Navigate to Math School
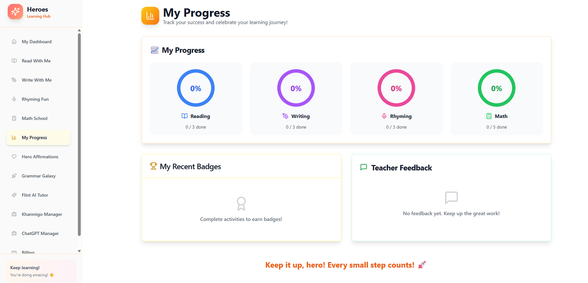Viewport: 588px width, 283px height. tap(35, 118)
